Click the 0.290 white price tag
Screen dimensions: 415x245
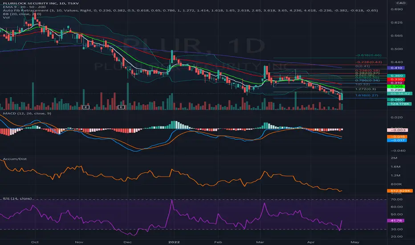pyautogui.click(x=396, y=90)
